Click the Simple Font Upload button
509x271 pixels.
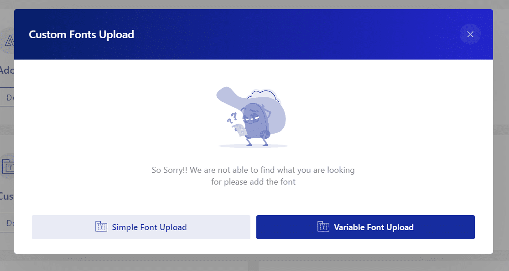(x=141, y=227)
